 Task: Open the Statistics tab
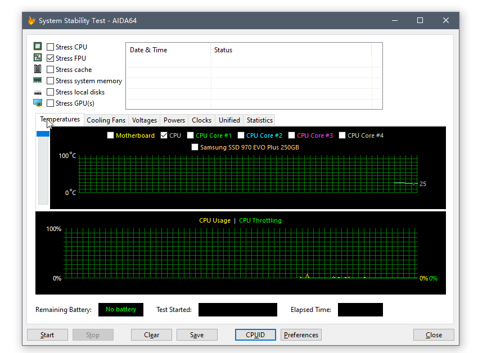click(x=260, y=120)
